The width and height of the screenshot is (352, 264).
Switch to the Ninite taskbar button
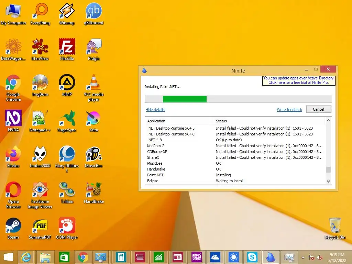[271, 257]
